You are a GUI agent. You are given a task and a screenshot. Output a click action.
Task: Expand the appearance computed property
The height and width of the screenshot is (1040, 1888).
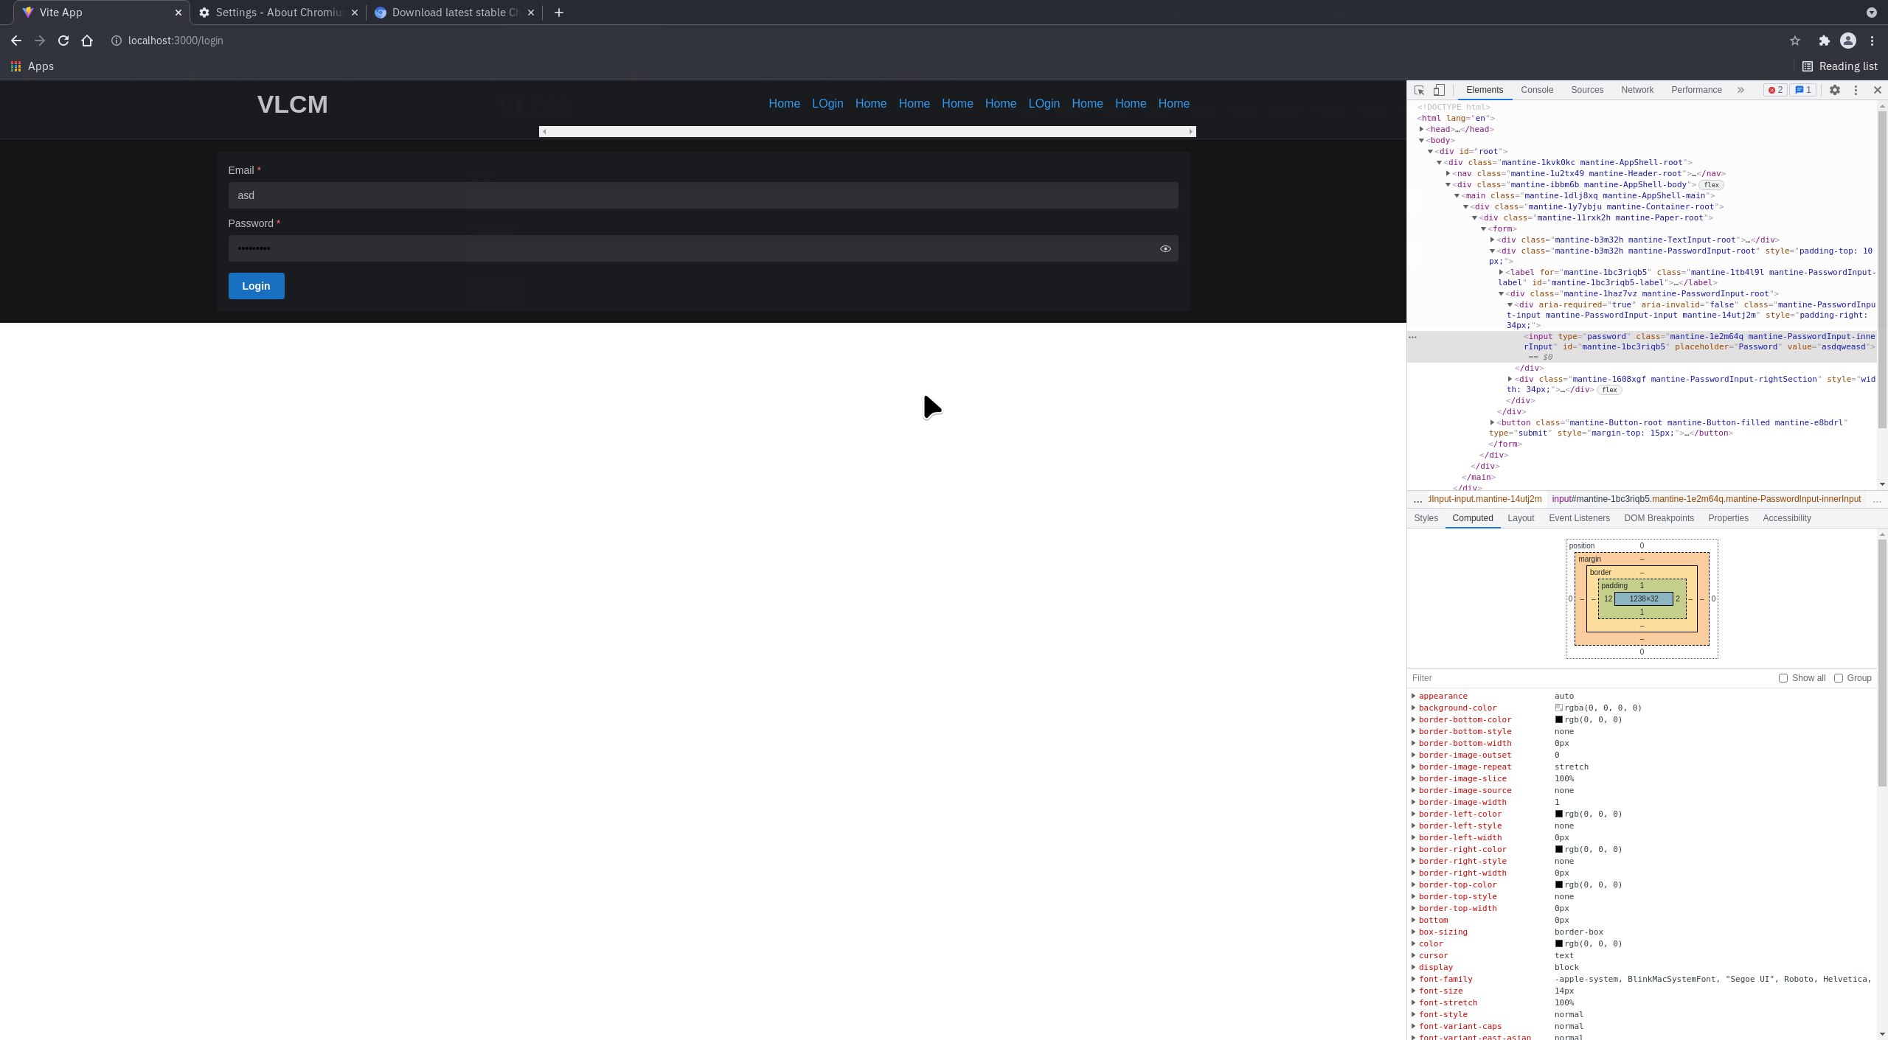[x=1414, y=696]
